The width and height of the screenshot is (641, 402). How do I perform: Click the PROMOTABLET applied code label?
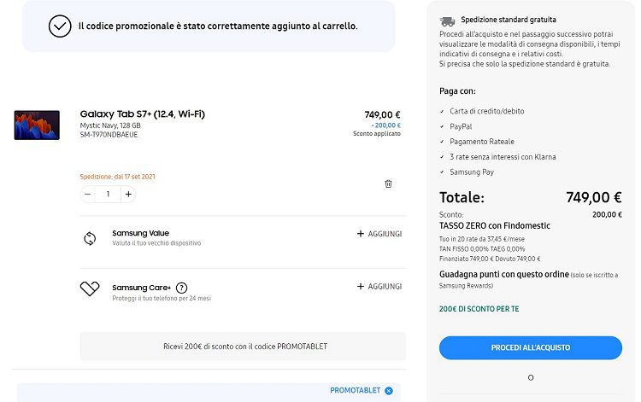(356, 391)
